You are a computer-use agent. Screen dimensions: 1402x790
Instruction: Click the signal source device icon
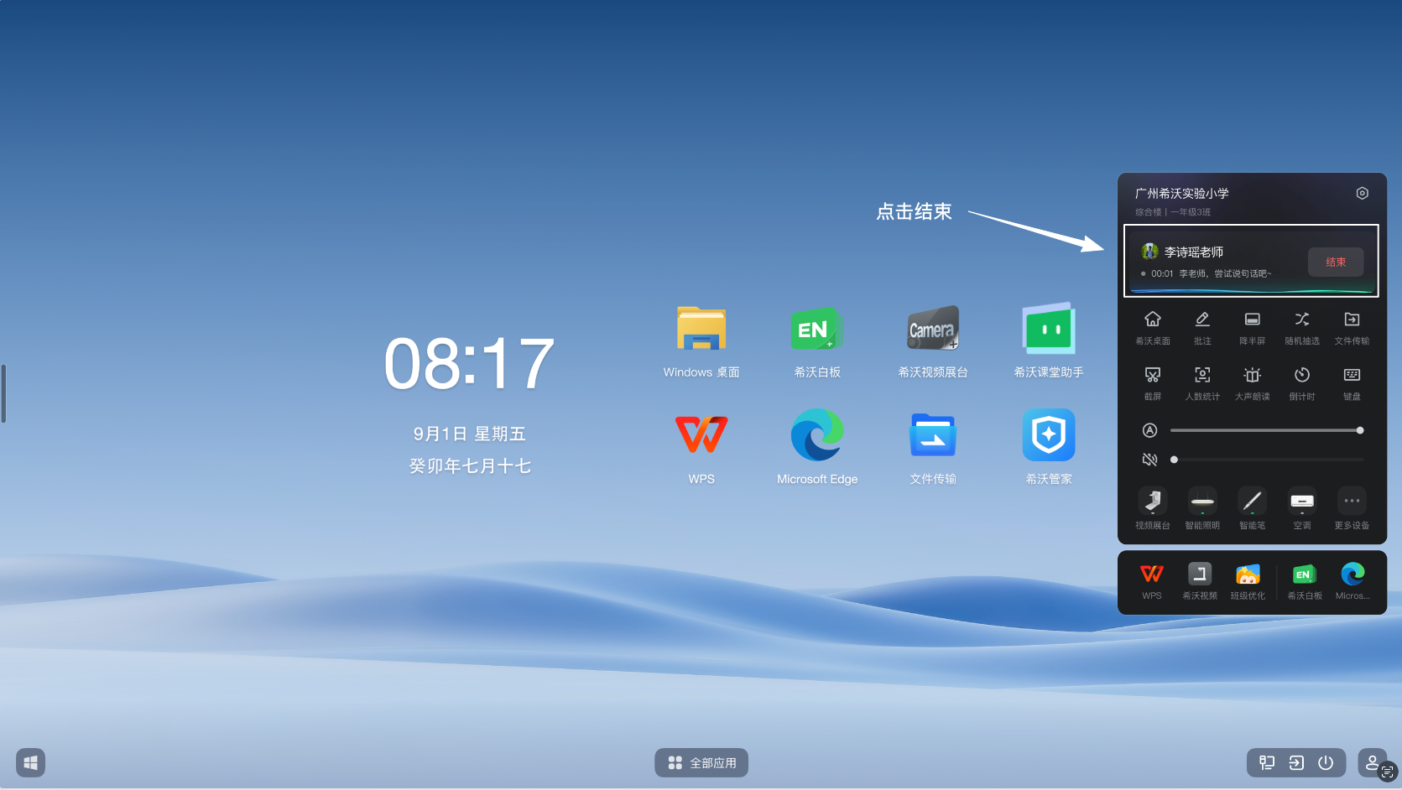(1267, 762)
